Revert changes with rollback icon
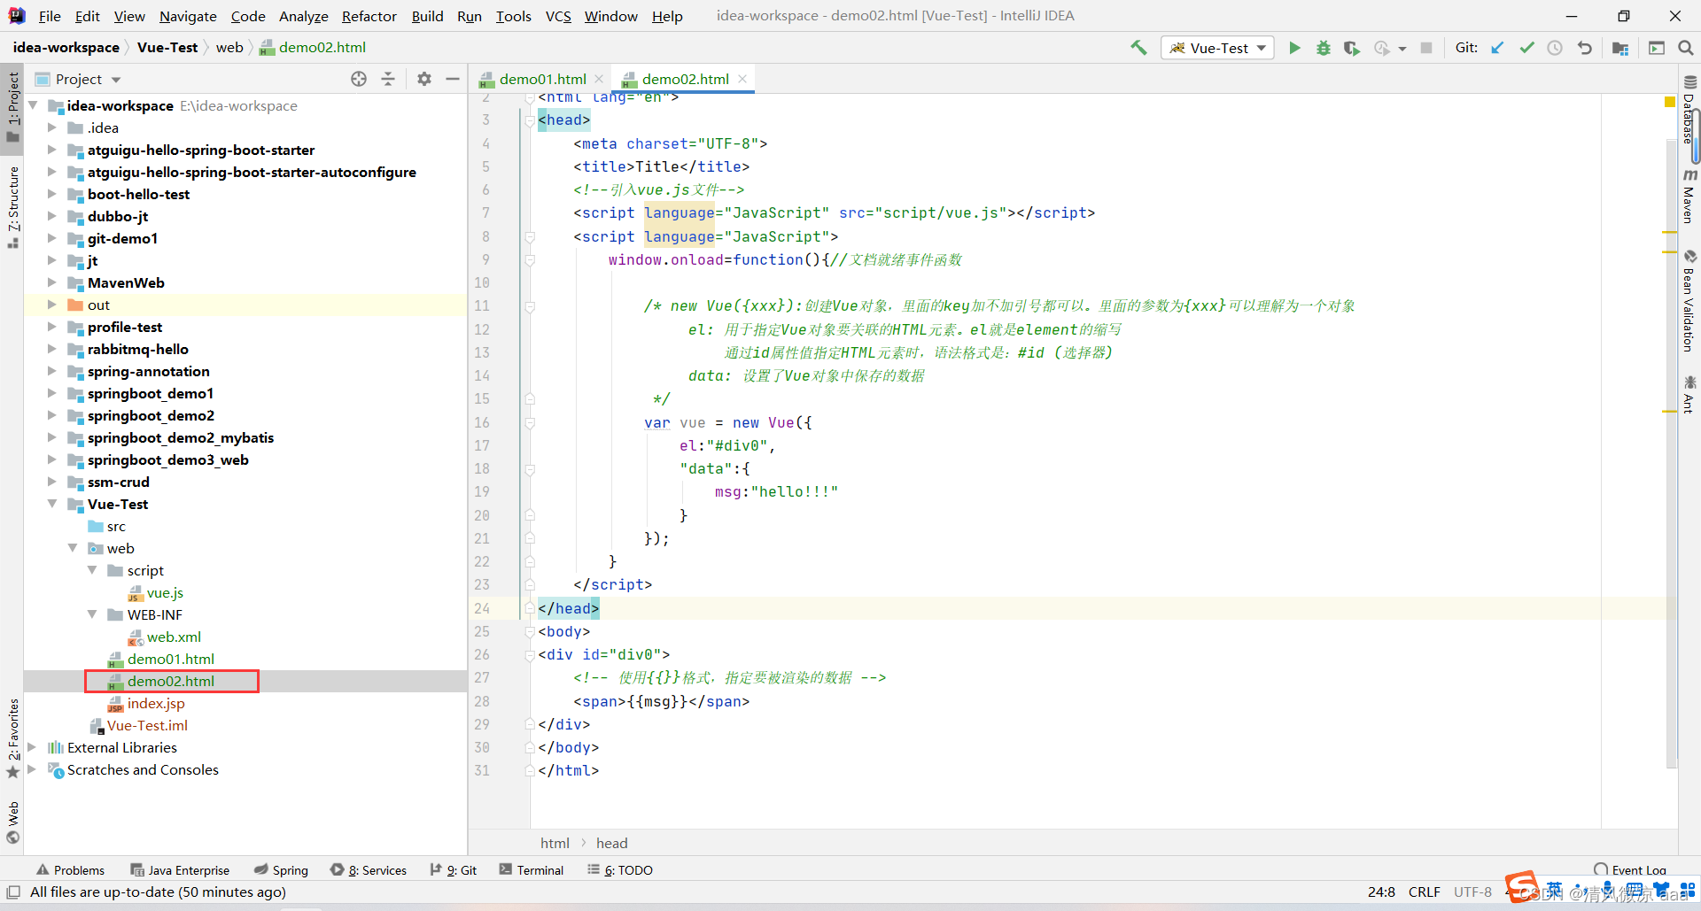This screenshot has width=1701, height=911. pos(1585,48)
